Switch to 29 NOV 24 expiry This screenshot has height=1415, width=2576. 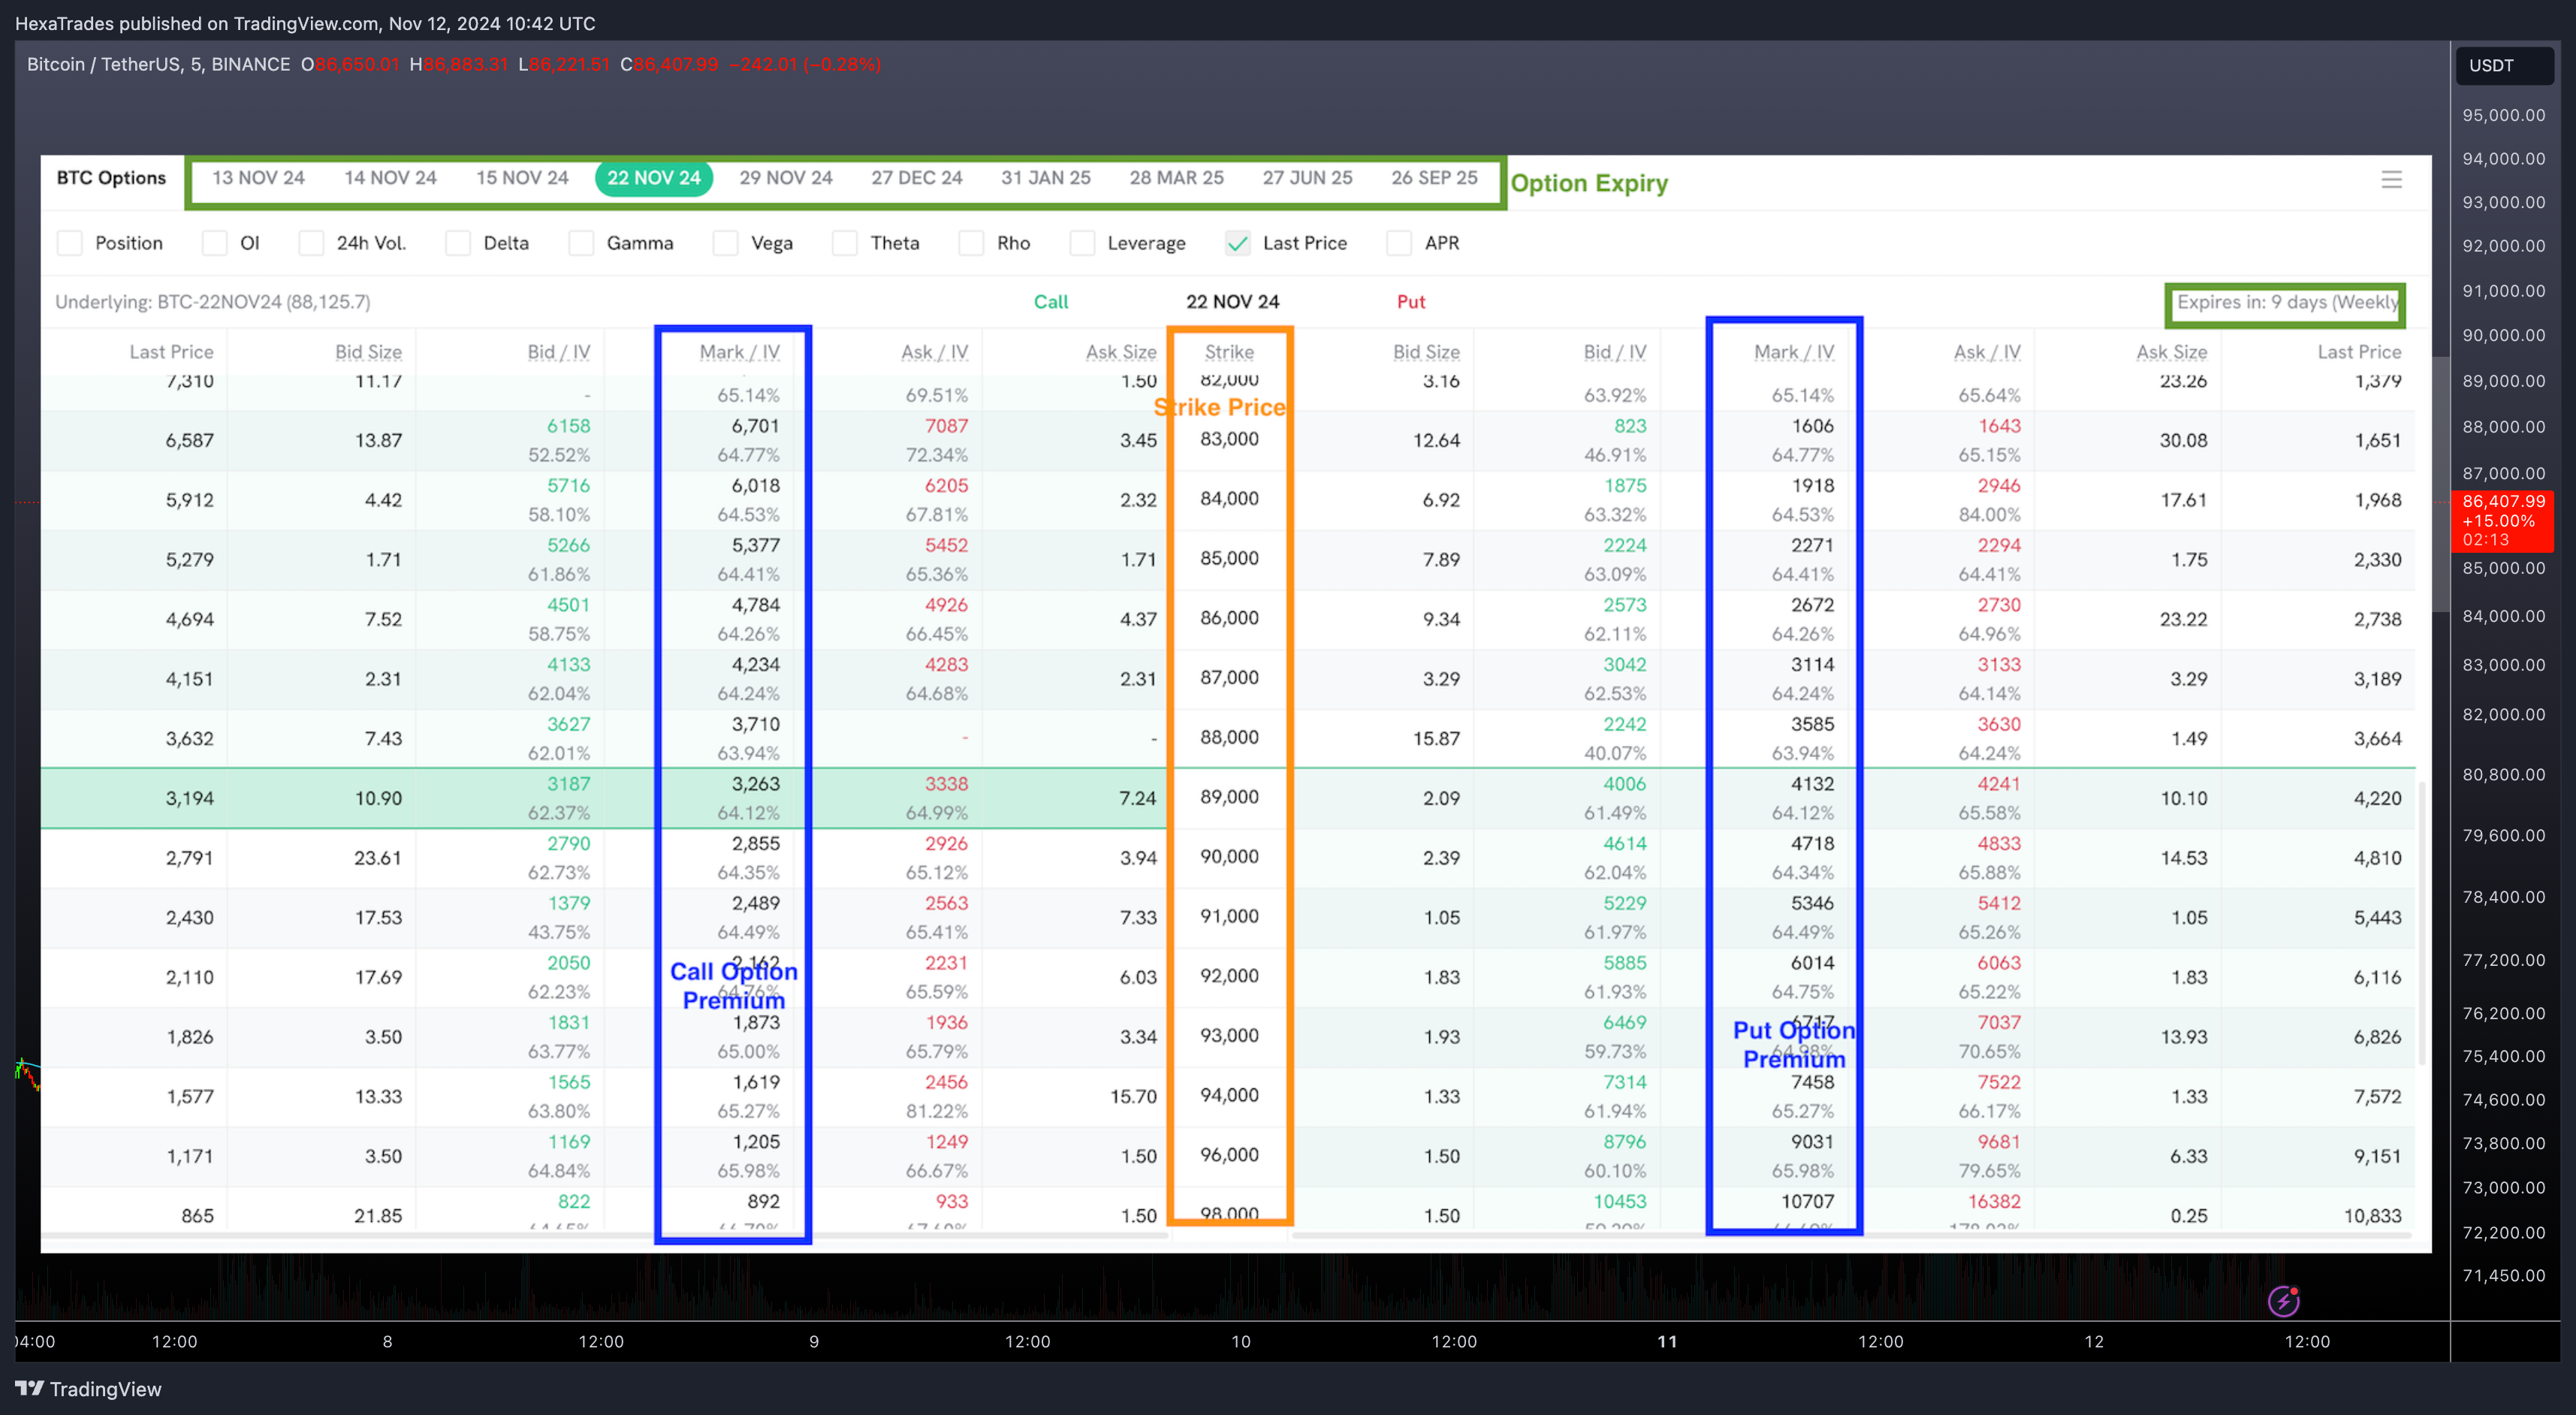786,178
